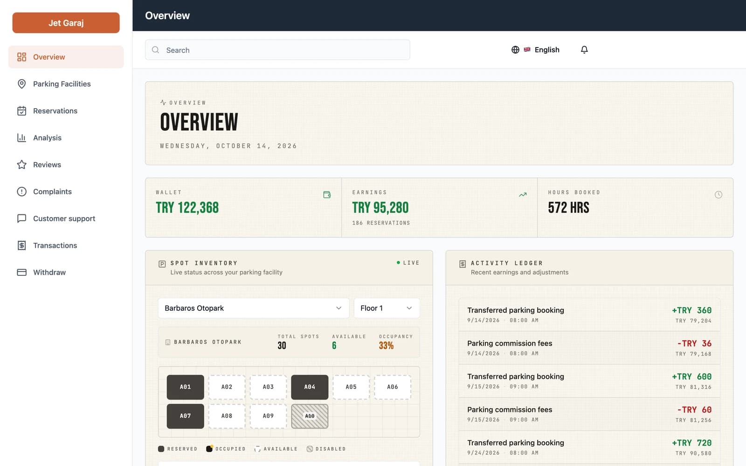Click the 33% occupancy value
This screenshot has width=746, height=466.
coord(386,345)
